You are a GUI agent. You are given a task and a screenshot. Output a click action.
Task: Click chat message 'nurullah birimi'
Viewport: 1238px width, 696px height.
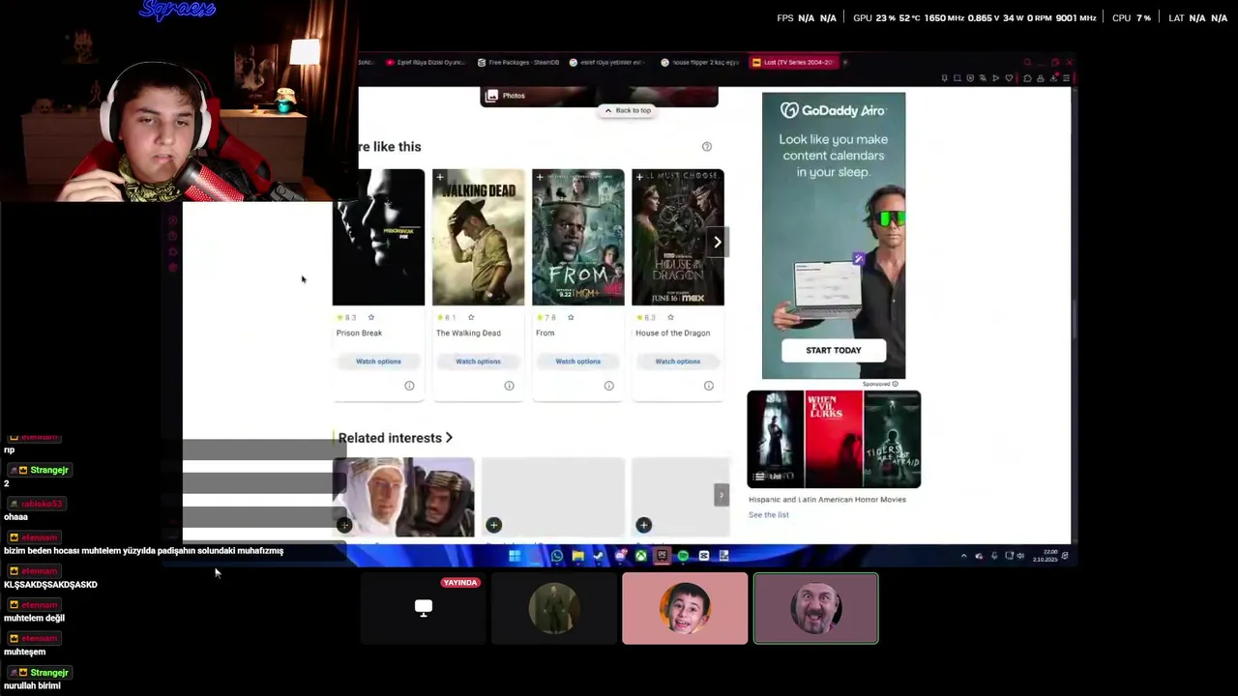(32, 686)
